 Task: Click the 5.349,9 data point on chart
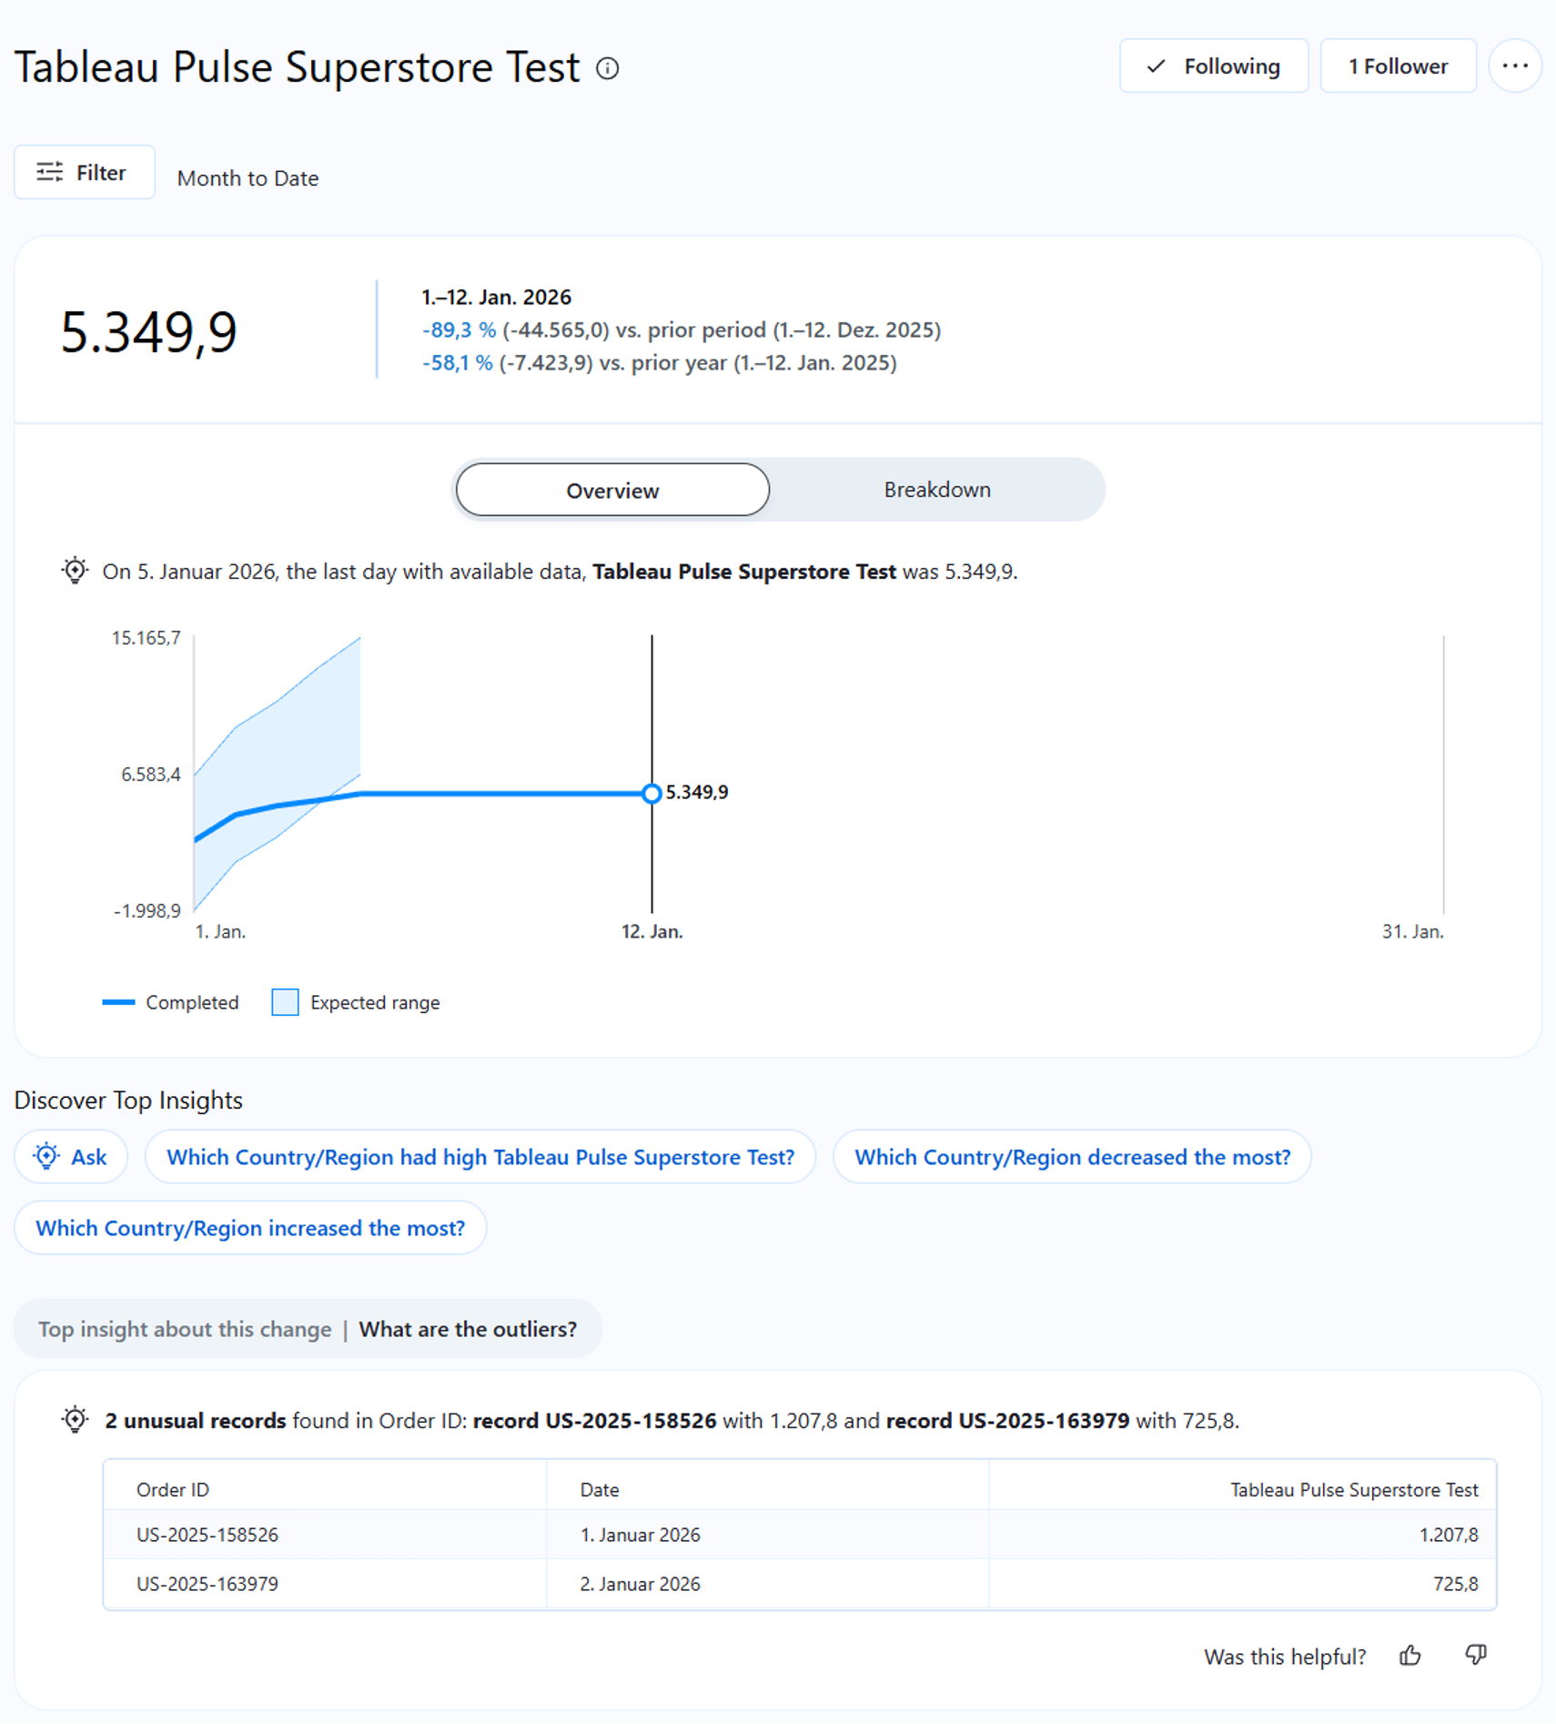tap(652, 793)
